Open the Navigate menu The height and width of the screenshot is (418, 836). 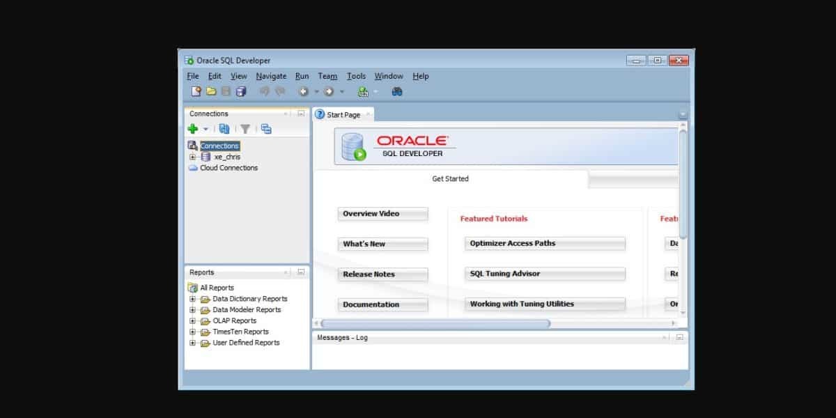[x=271, y=76]
